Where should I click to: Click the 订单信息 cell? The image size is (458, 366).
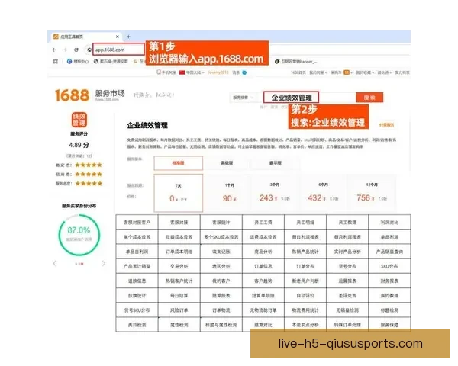click(263, 266)
